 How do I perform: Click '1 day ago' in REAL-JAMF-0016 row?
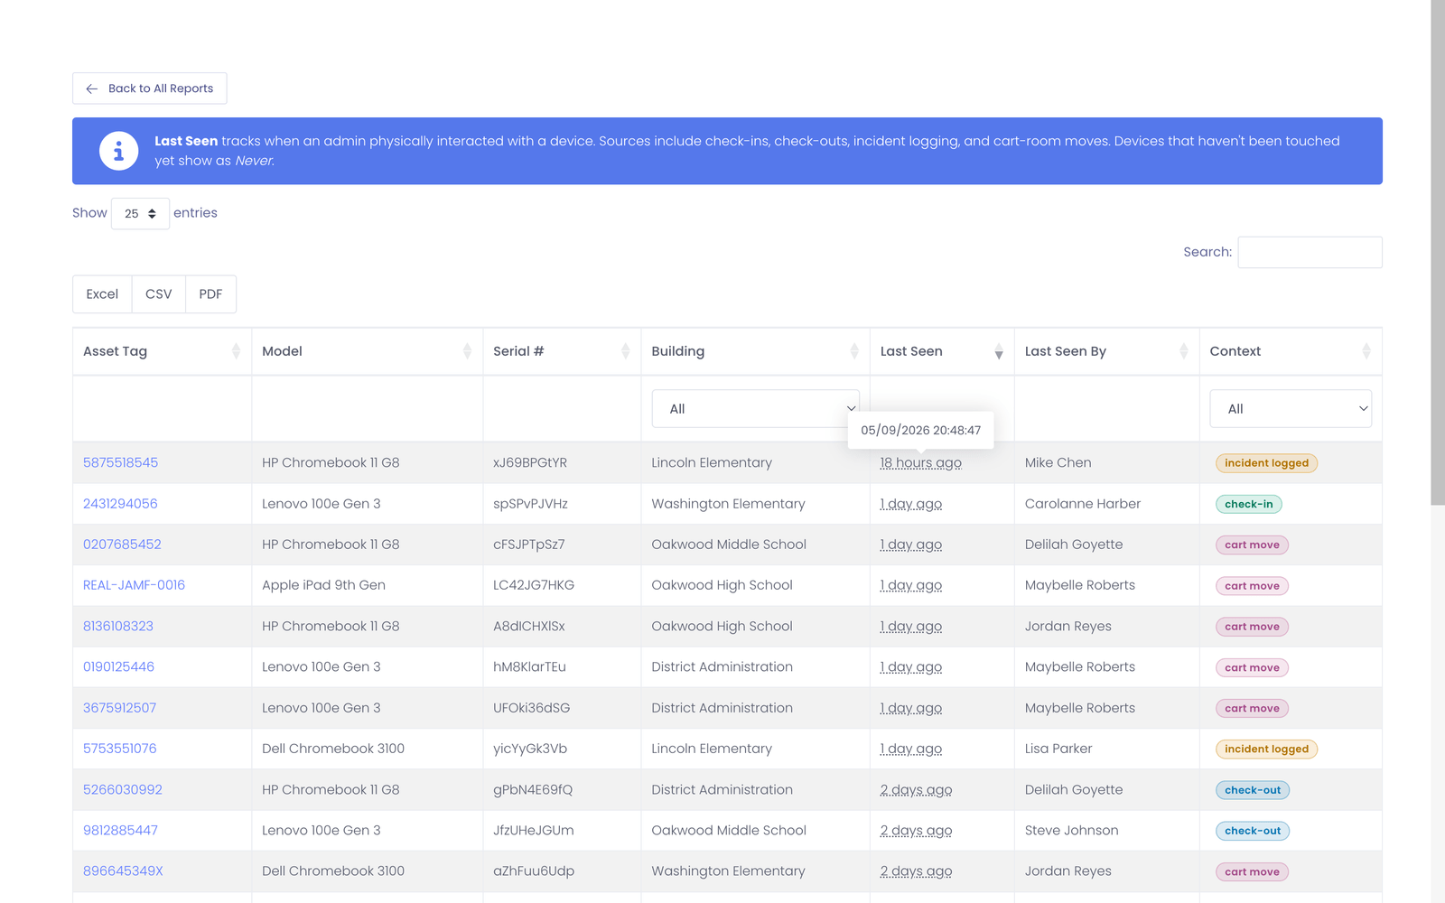(x=911, y=585)
